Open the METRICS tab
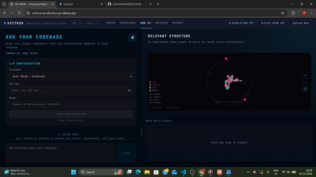Image resolution: width=316 pixels, height=177 pixels. (x=162, y=23)
